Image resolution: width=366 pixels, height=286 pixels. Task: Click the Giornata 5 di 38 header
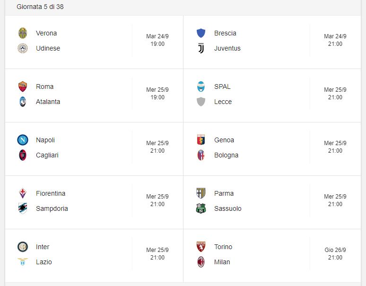point(40,7)
